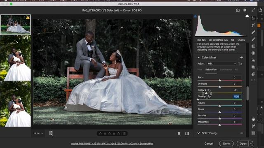The image size is (264, 148).
Task: Click the warning badge on first thumbnail
Action: click(x=28, y=17)
